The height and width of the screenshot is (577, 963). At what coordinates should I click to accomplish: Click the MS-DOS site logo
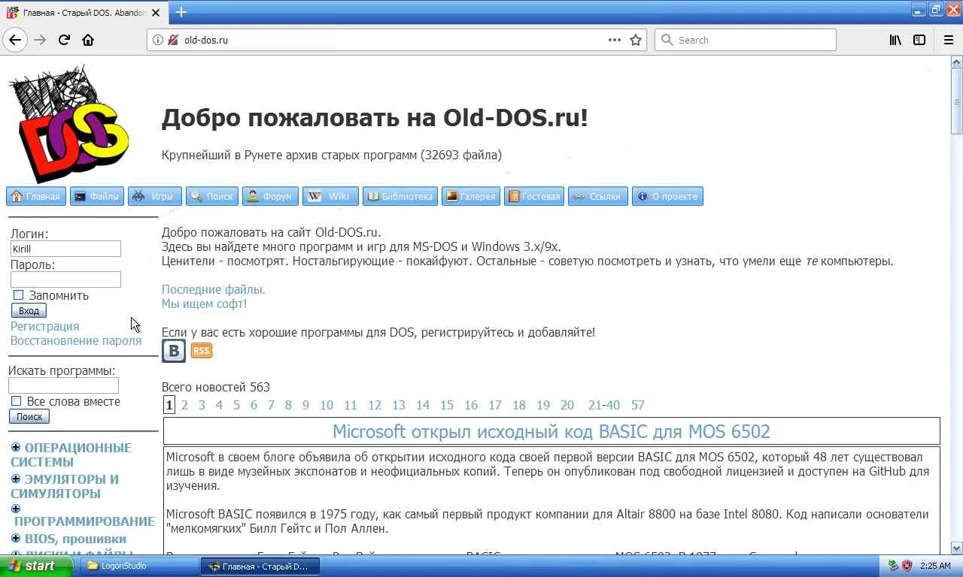[x=69, y=124]
